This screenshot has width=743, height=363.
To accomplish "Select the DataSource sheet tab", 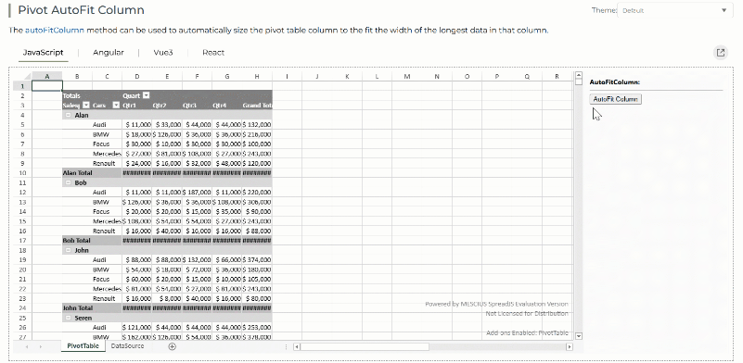I will point(127,346).
